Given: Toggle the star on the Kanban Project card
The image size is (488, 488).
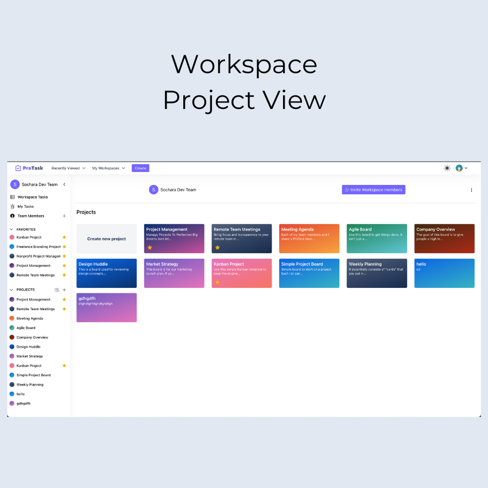Looking at the screenshot, I should (x=217, y=282).
